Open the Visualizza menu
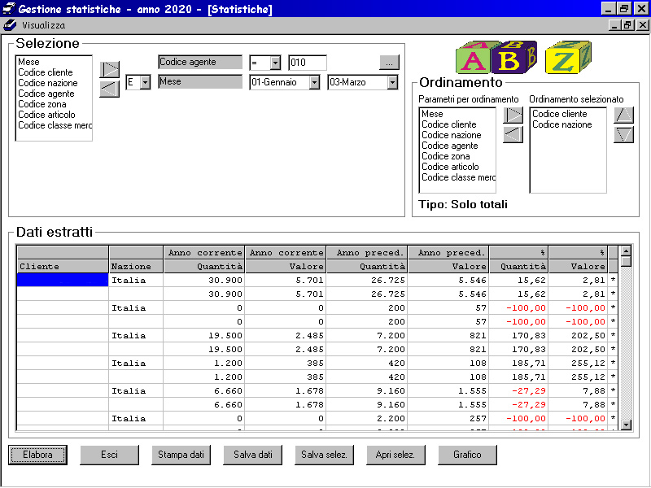The width and height of the screenshot is (651, 488). [44, 25]
